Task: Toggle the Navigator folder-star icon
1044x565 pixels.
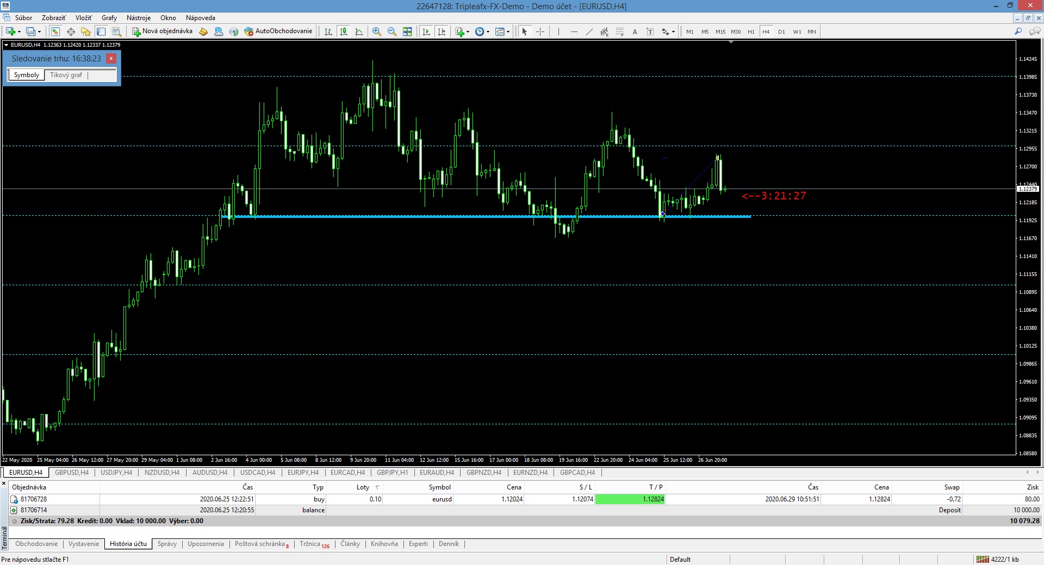Action: pyautogui.click(x=86, y=32)
